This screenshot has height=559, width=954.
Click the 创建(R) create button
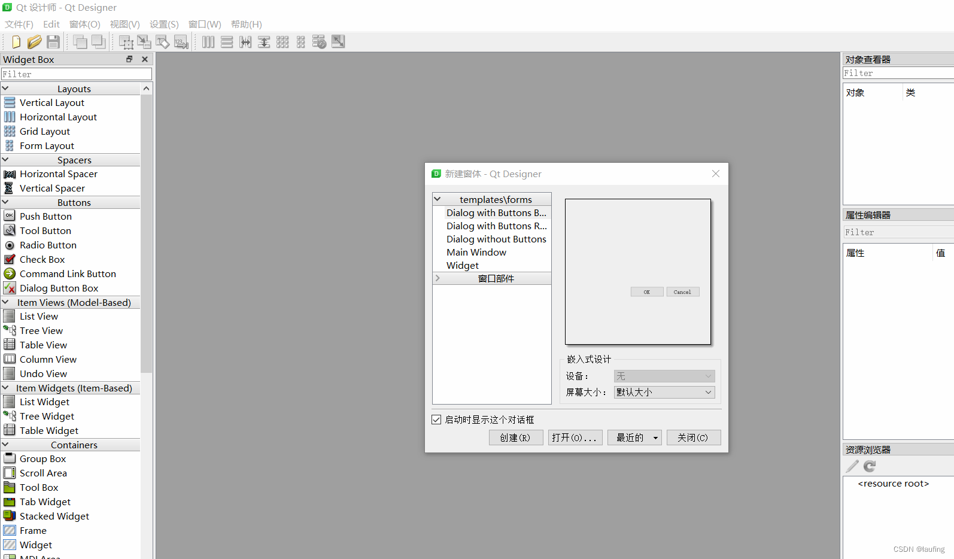pos(516,438)
